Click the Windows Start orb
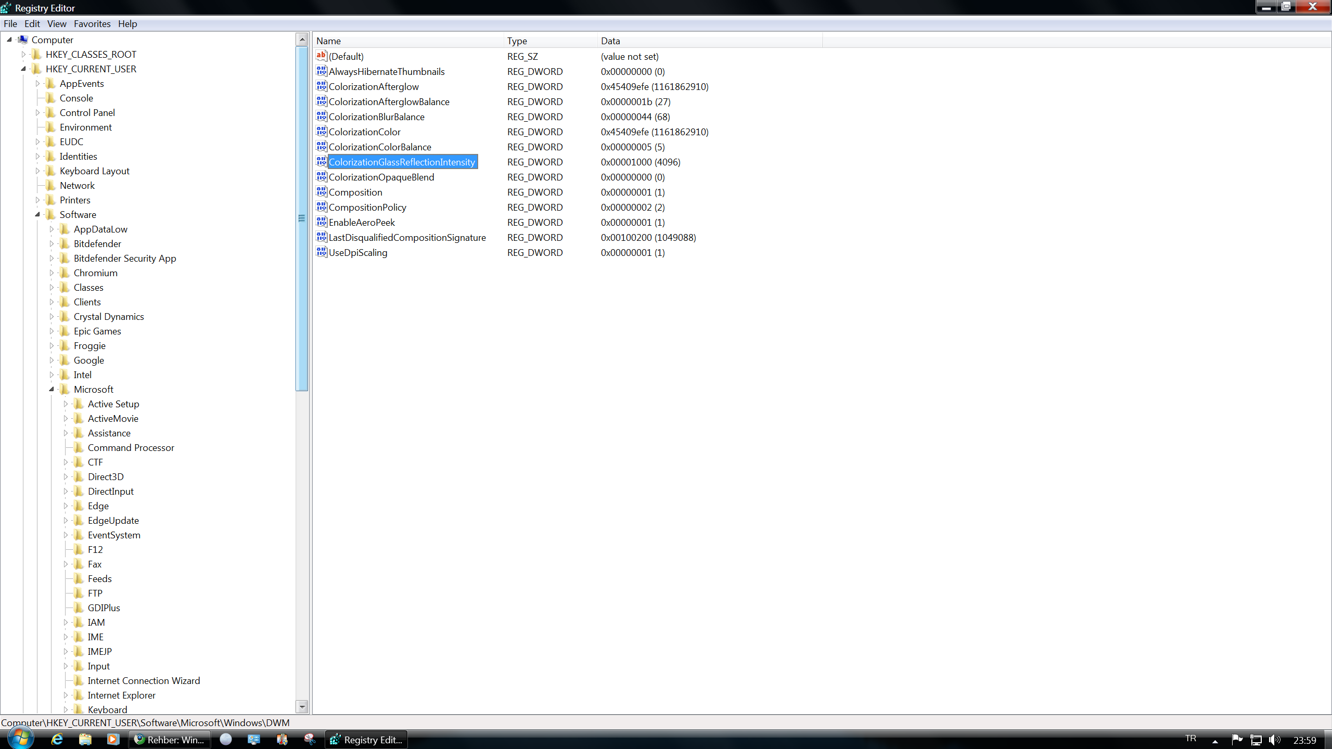Viewport: 1332px width, 749px height. coord(21,738)
